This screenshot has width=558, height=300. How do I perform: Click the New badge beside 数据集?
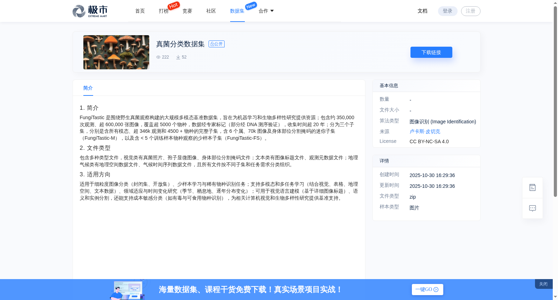point(251,6)
